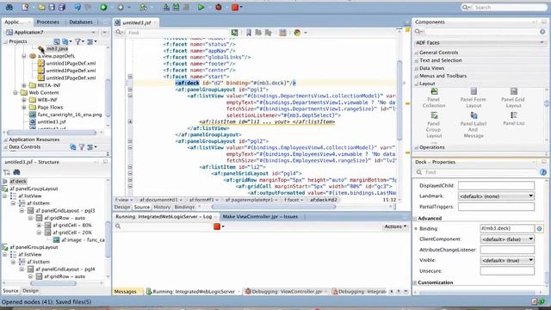Screen dimensions: 551x310
Task: Click the PartialTriggers input field
Action: [x=496, y=207]
